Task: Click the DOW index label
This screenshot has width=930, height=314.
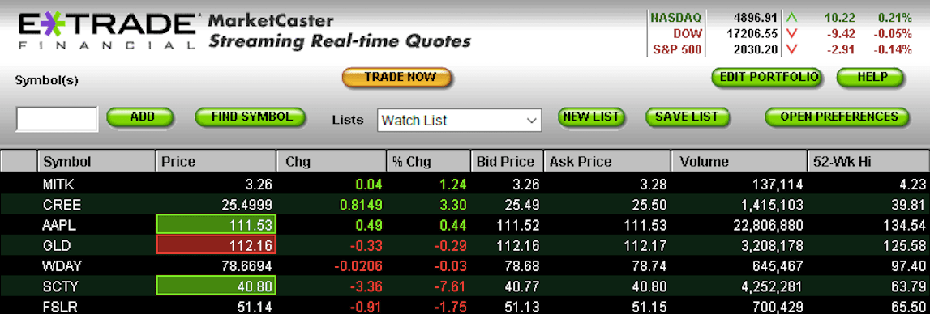Action: pos(688,34)
